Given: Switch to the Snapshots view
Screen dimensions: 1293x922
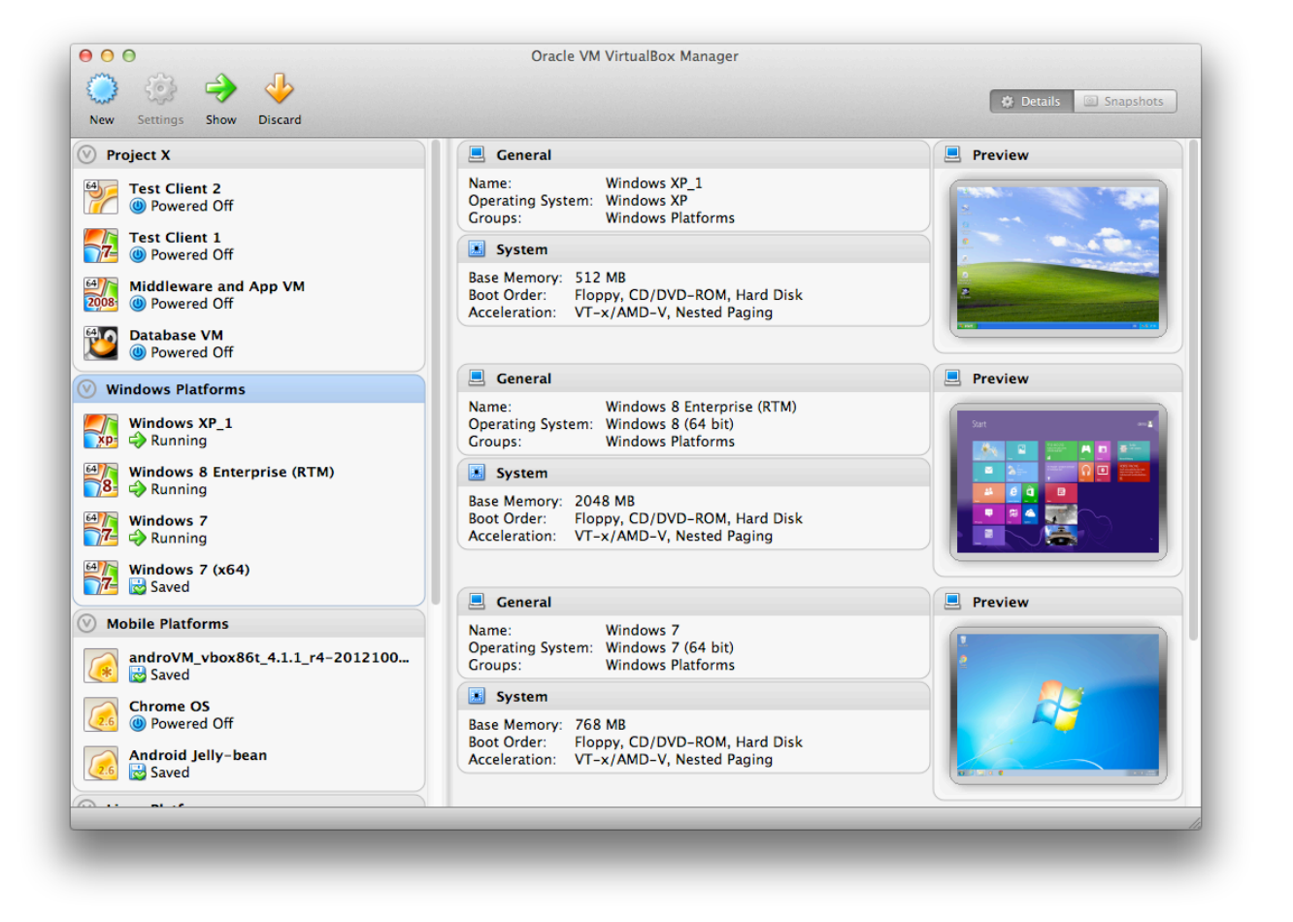Looking at the screenshot, I should (x=1124, y=102).
